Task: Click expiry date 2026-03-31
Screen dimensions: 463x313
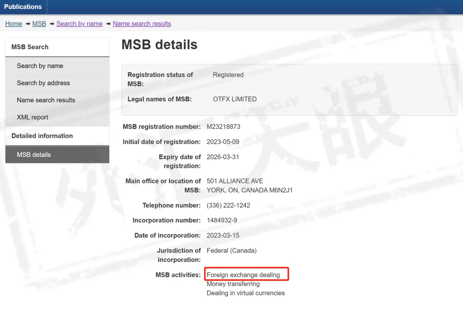Action: tap(223, 157)
